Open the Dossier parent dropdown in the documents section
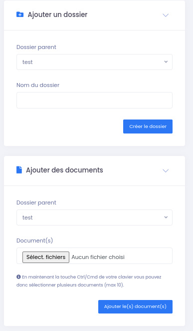 (x=94, y=217)
